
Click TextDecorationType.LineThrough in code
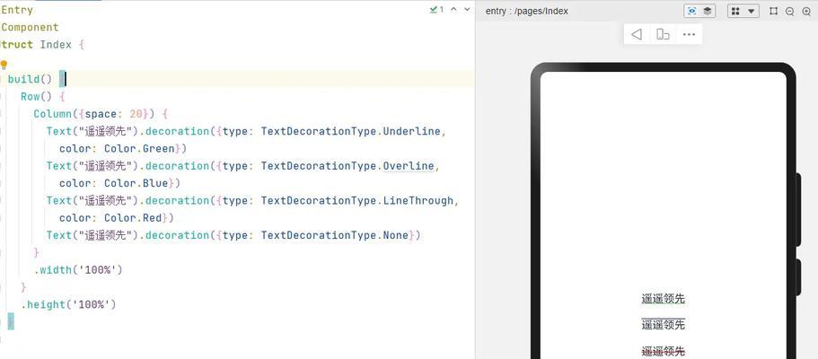pos(357,200)
